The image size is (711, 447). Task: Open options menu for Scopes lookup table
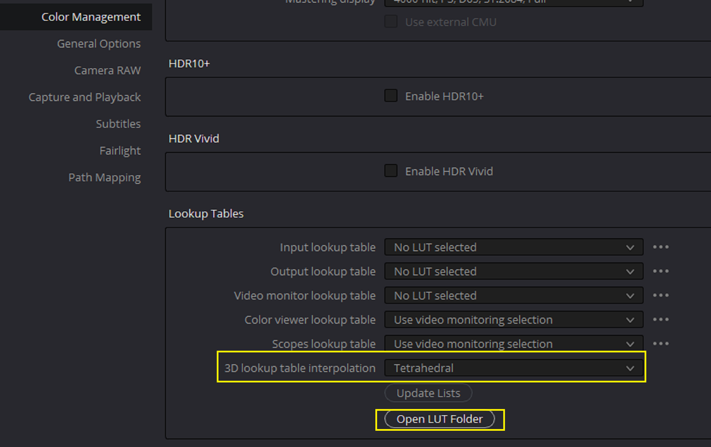point(661,344)
